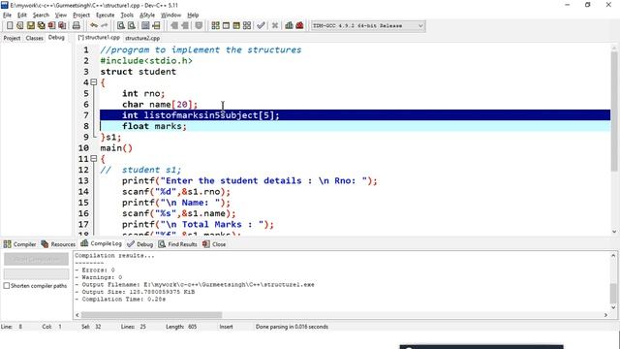
Task: Click the Open file toolbar icon
Action: (x=19, y=26)
